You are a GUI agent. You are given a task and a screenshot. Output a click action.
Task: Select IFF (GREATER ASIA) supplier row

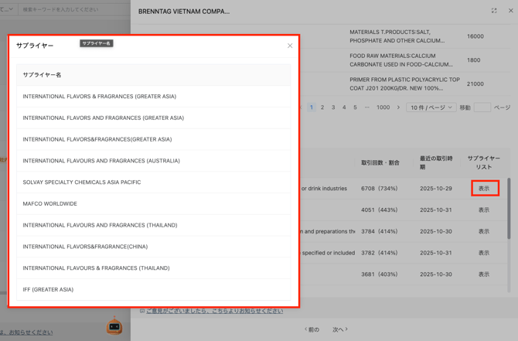point(48,290)
